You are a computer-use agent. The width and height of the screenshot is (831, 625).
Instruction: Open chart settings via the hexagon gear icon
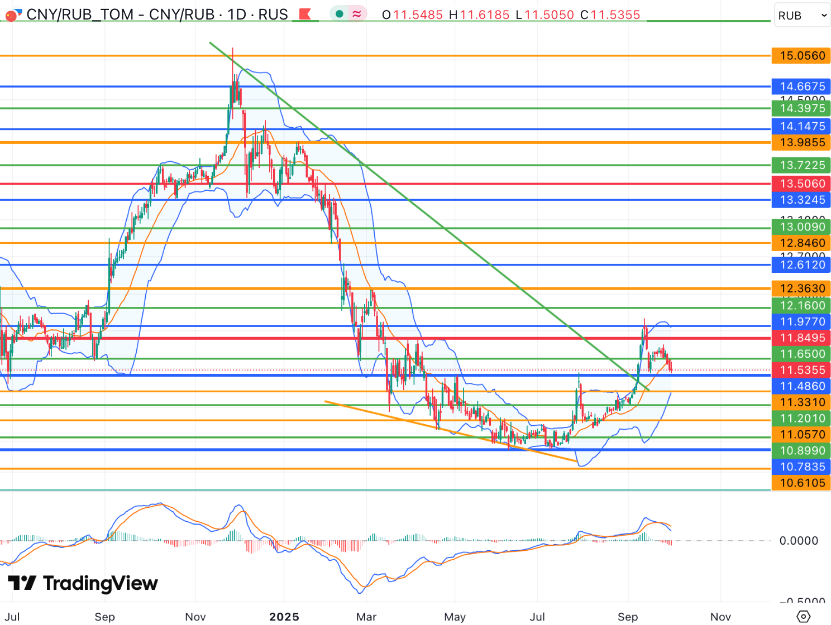[x=803, y=616]
